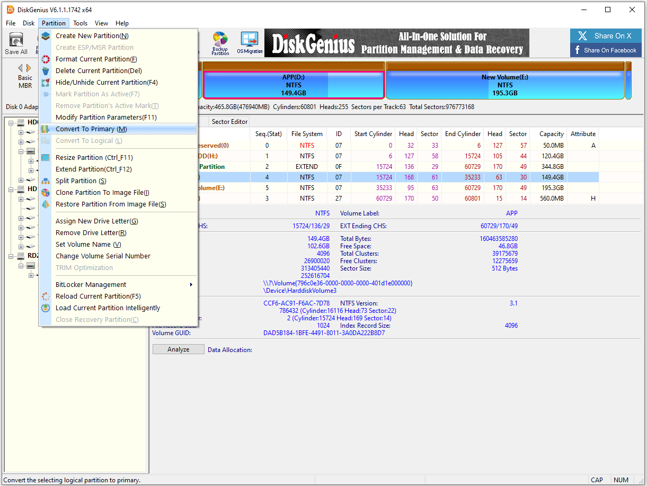647x486 pixels.
Task: Click the Volume GUID value DAD5B184
Action: click(324, 333)
